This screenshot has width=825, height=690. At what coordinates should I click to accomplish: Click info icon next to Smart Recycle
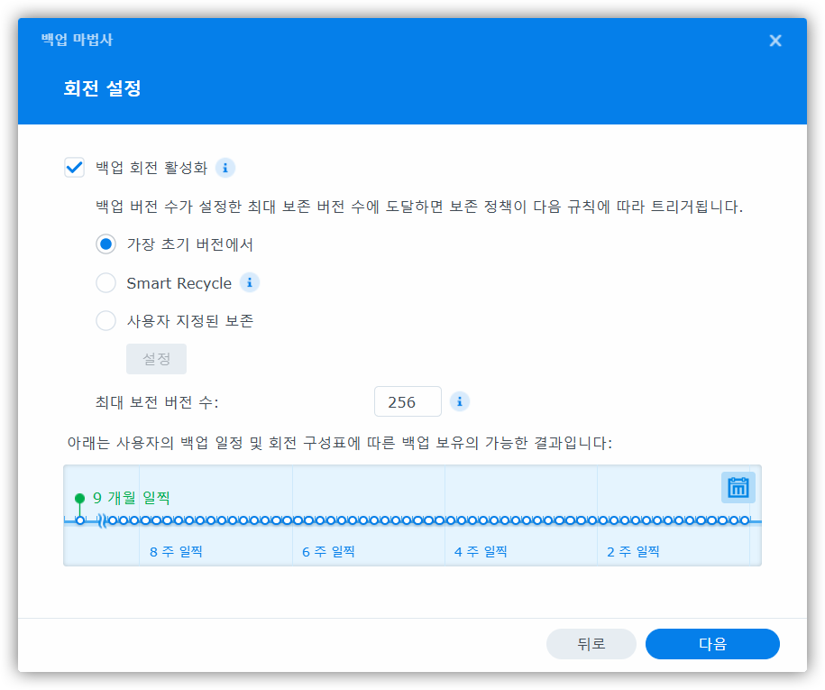[x=250, y=283]
